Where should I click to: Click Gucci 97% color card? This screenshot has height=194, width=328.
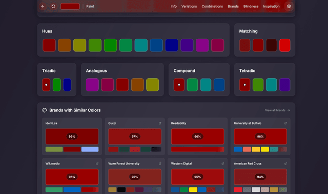pos(135,136)
